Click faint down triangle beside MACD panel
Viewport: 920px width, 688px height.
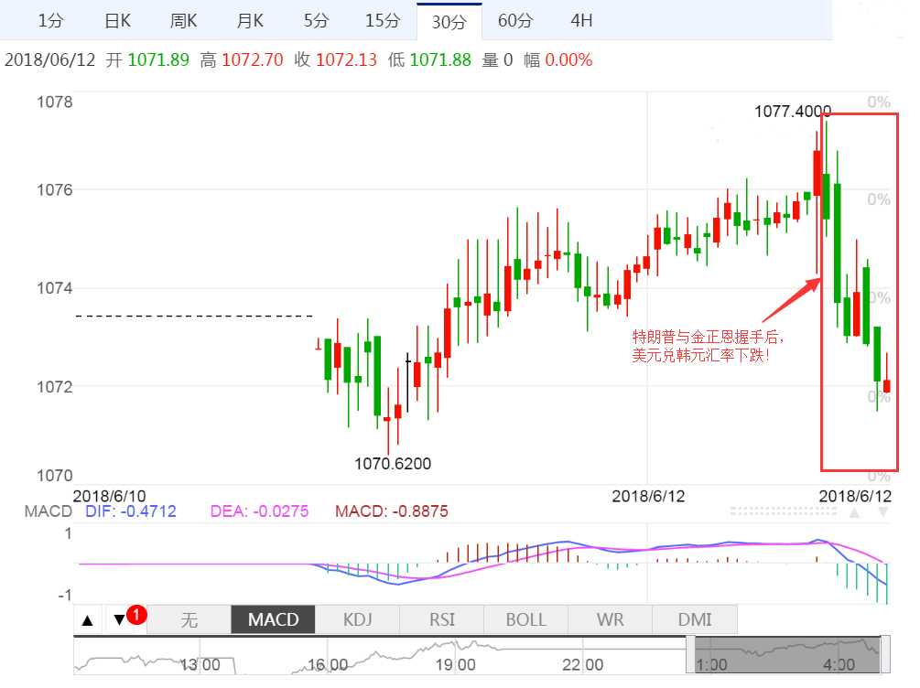pos(883,512)
